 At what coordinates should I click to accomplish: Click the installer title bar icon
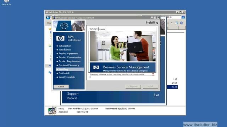(x=54, y=18)
